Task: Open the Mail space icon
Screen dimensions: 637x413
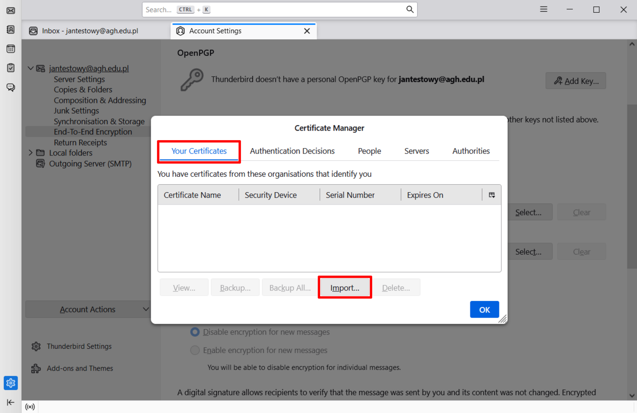Action: (x=11, y=11)
